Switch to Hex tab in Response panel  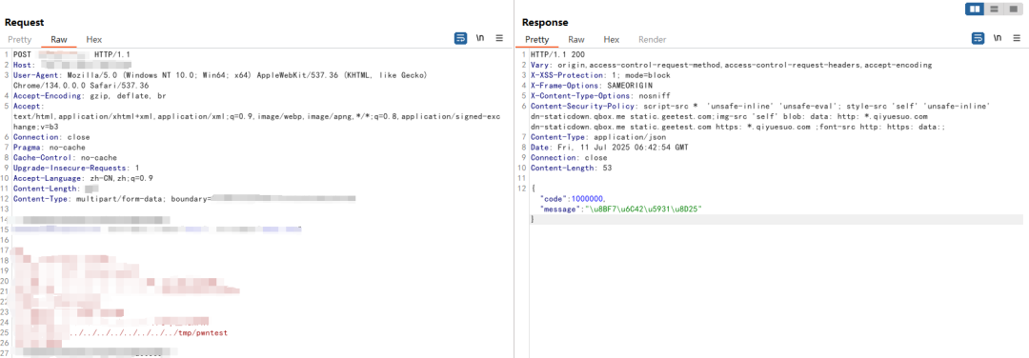(x=612, y=39)
